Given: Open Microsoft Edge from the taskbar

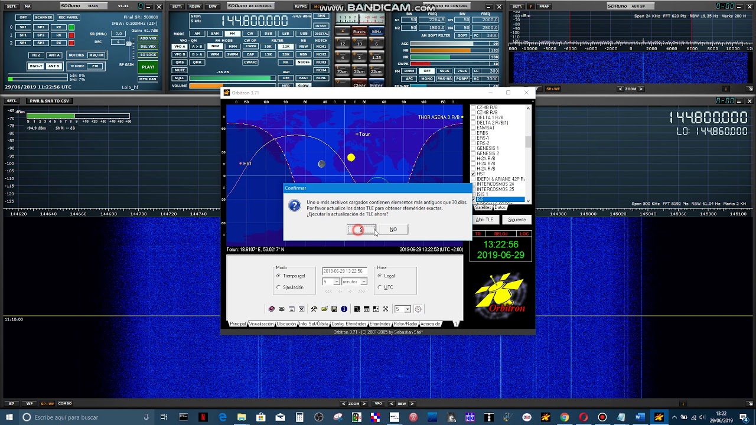Looking at the screenshot, I should coord(223,417).
